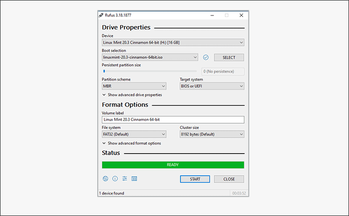Open the application settings sliders icon

click(125, 179)
